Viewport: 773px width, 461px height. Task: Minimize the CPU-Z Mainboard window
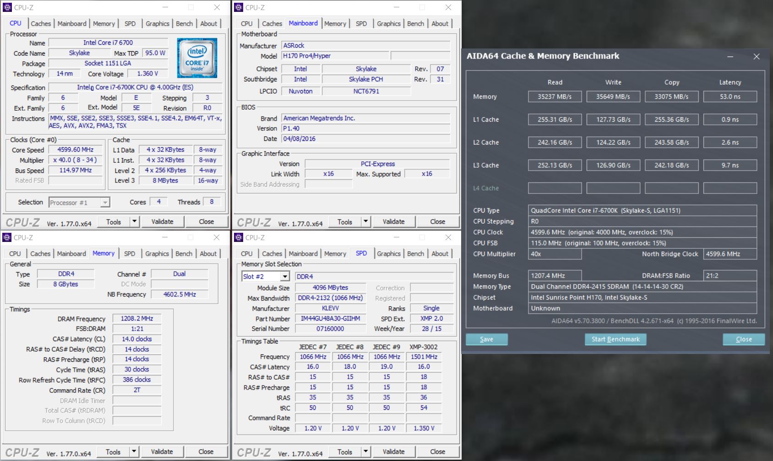tap(396, 7)
